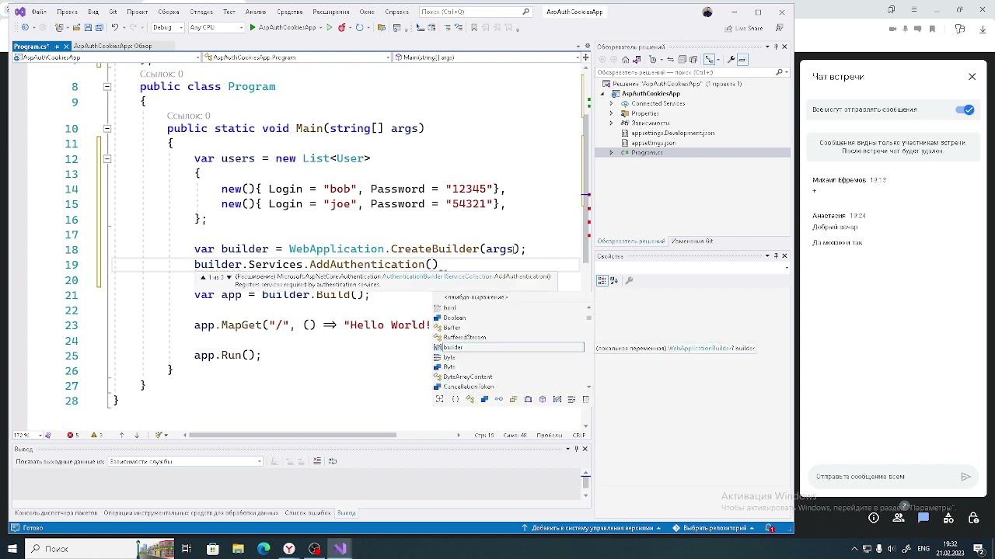Switch to Error List tab in bottom panel

(308, 513)
